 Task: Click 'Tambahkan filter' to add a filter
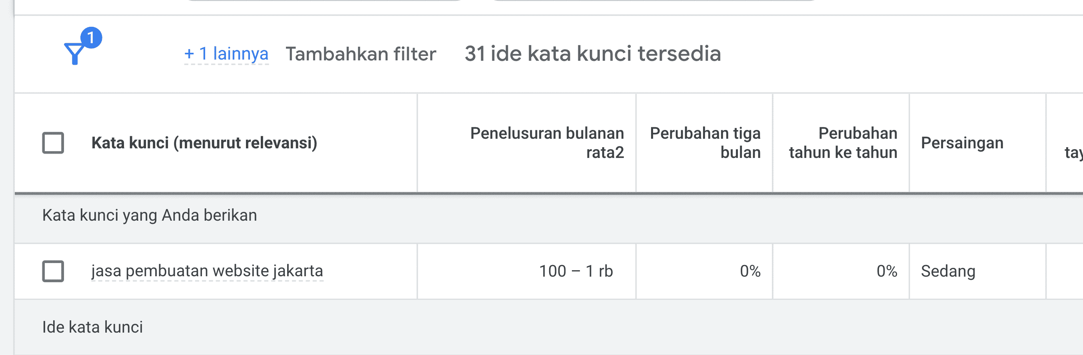click(361, 54)
